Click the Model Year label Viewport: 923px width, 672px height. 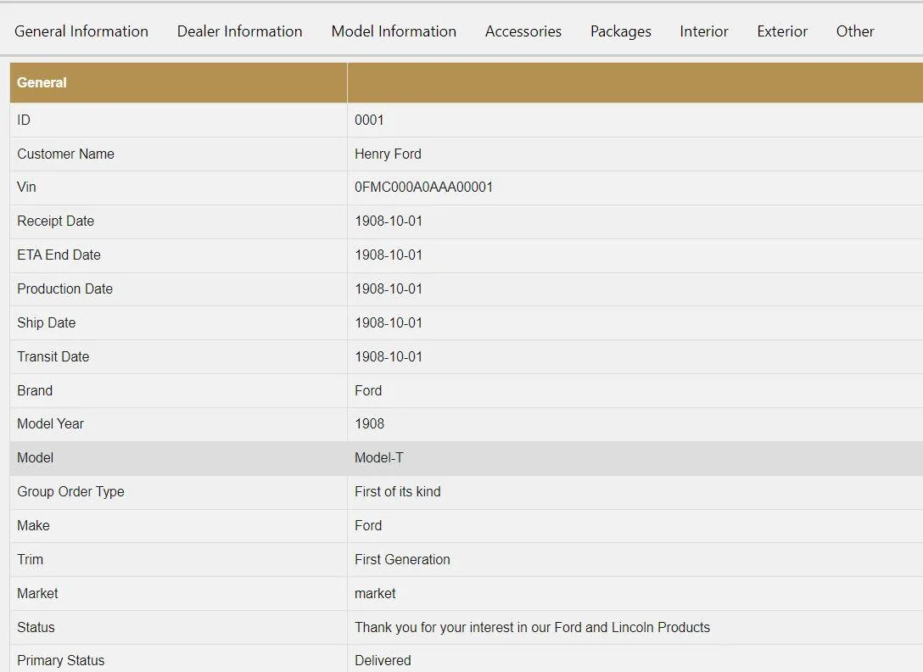coord(50,424)
